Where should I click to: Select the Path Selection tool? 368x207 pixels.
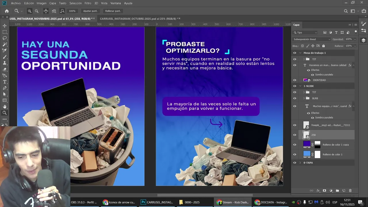click(x=5, y=94)
